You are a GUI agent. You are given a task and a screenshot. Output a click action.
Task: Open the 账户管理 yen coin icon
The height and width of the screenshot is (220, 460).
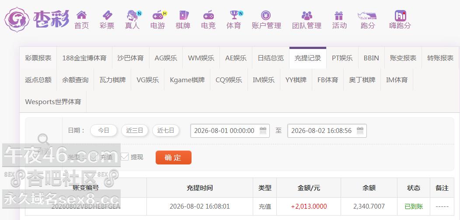pyautogui.click(x=266, y=15)
